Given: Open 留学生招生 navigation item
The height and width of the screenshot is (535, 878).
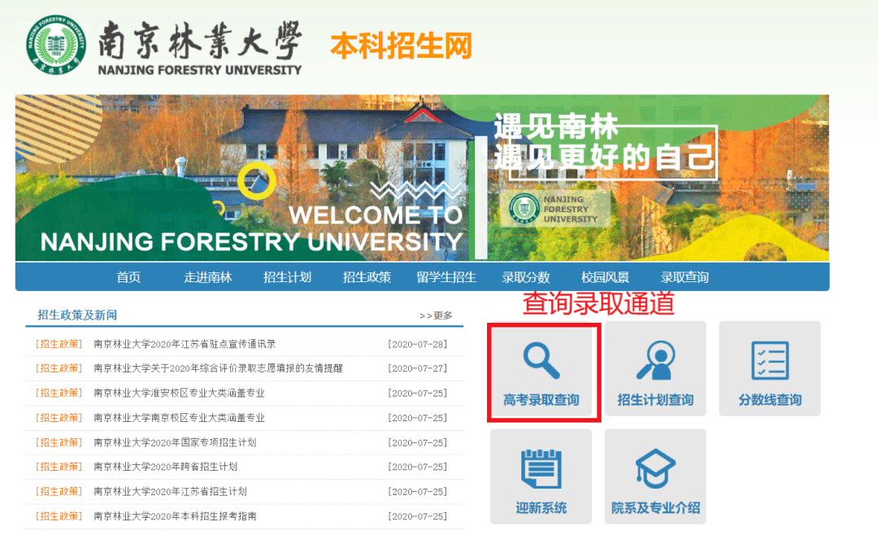Looking at the screenshot, I should click(x=446, y=277).
